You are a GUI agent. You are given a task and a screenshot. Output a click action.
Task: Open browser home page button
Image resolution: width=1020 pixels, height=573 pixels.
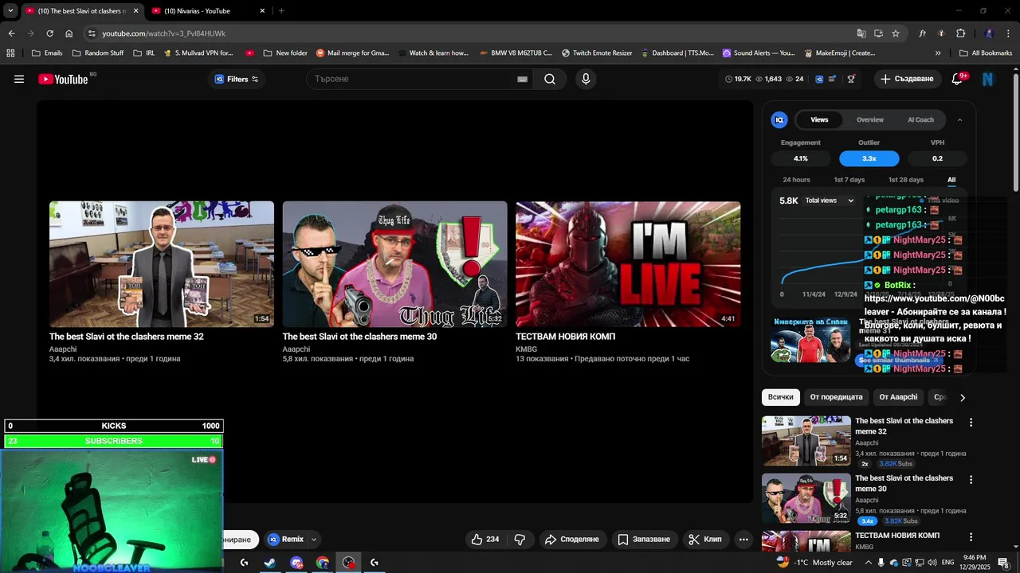[69, 33]
